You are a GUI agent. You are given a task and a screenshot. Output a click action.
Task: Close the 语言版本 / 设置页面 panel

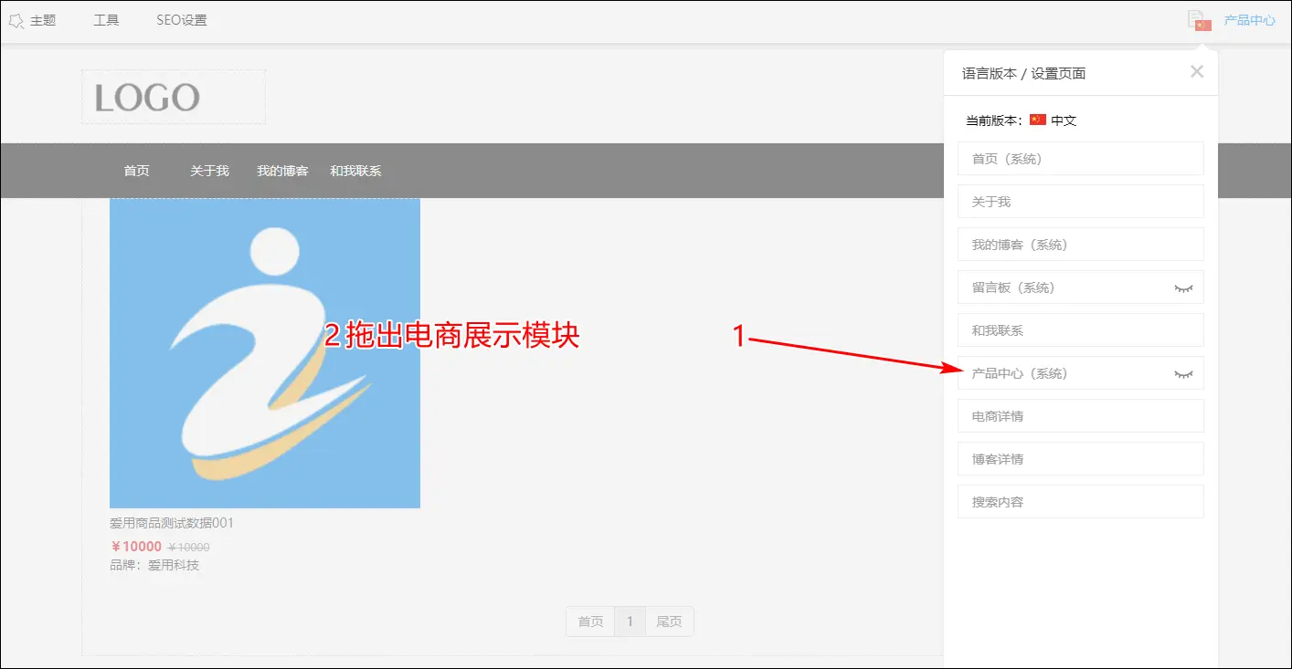1196,72
